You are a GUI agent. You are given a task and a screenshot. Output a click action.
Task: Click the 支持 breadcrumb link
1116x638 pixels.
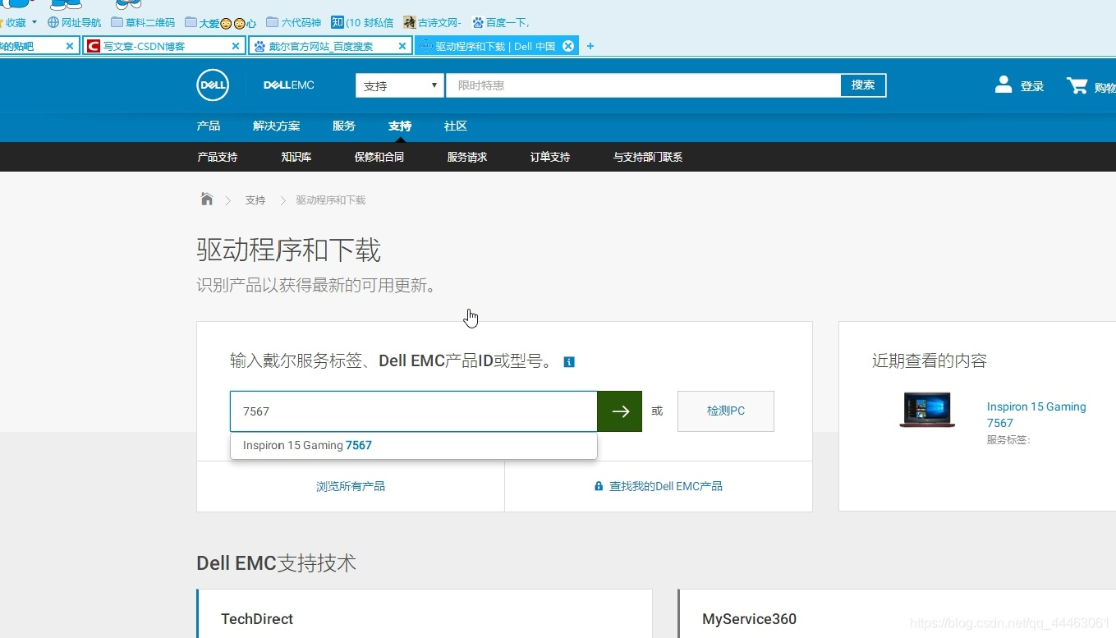[255, 200]
